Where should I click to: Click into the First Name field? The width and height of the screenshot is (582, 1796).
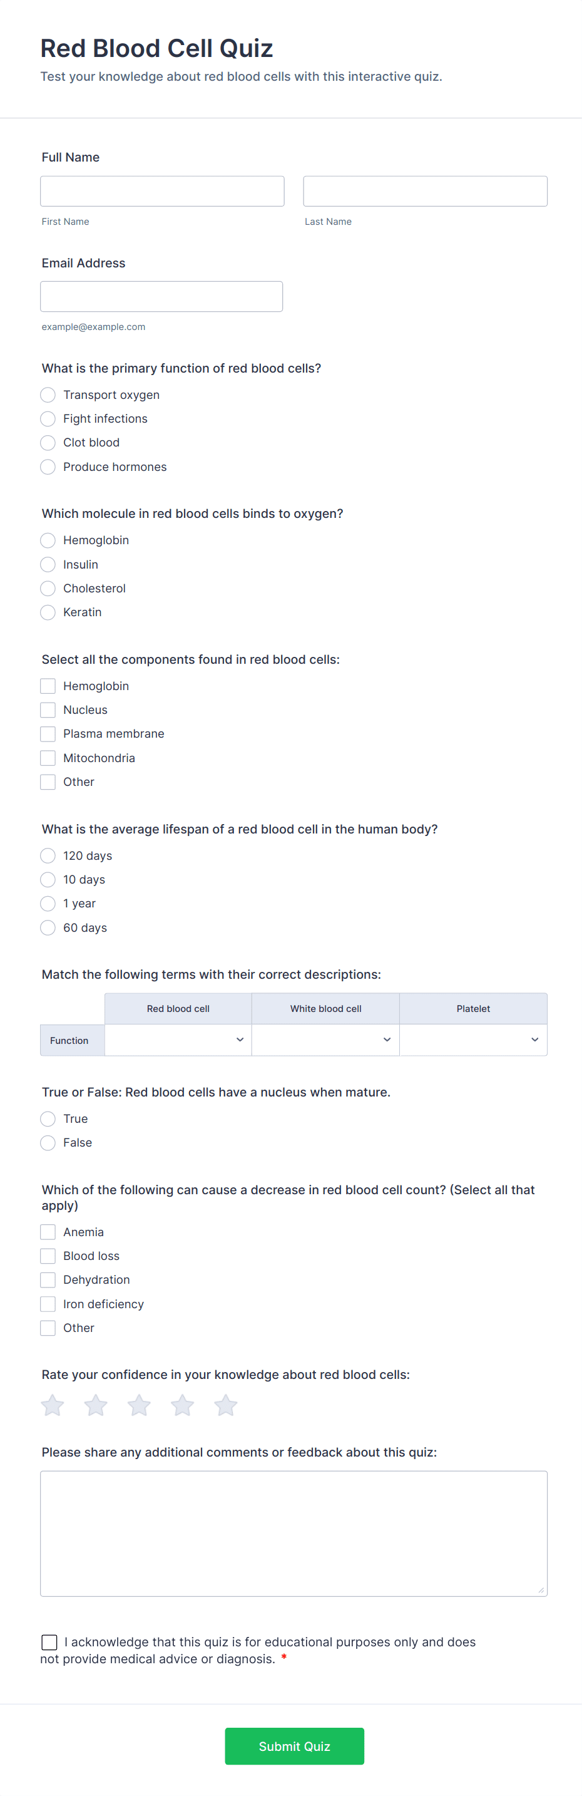point(163,191)
